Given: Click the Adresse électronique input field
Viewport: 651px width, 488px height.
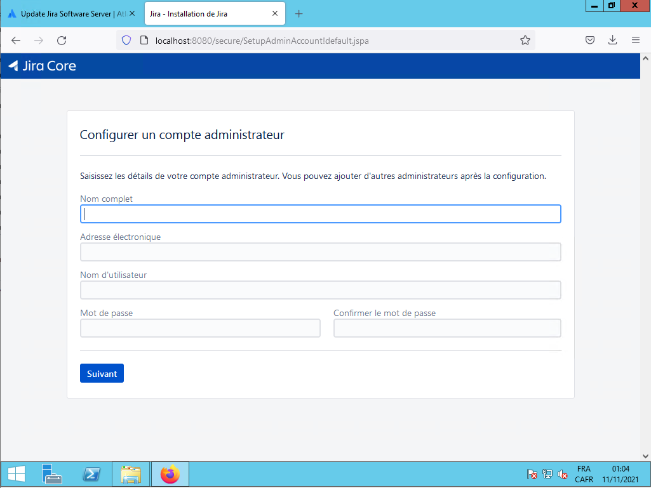Looking at the screenshot, I should click(x=320, y=252).
